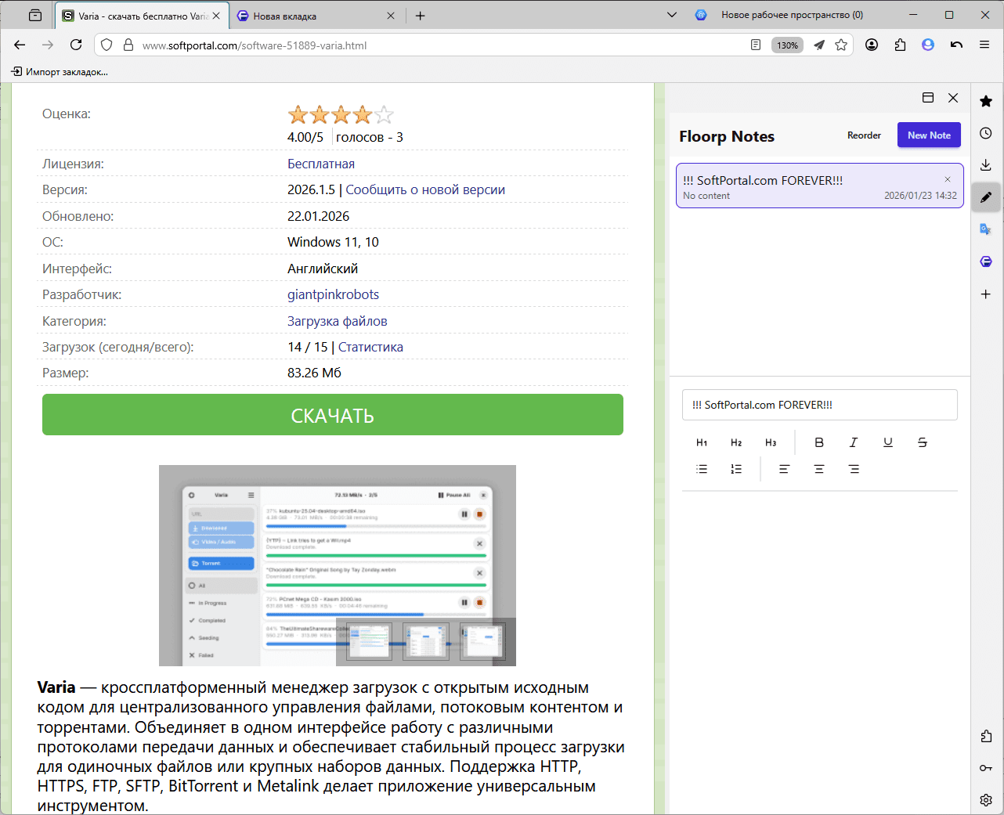Open passwords key icon in sidebar

click(x=986, y=768)
